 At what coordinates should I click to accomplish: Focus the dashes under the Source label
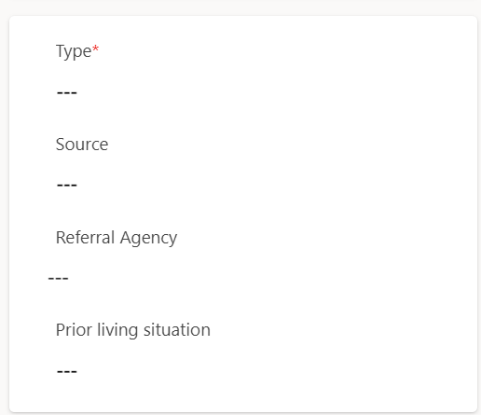(x=67, y=186)
